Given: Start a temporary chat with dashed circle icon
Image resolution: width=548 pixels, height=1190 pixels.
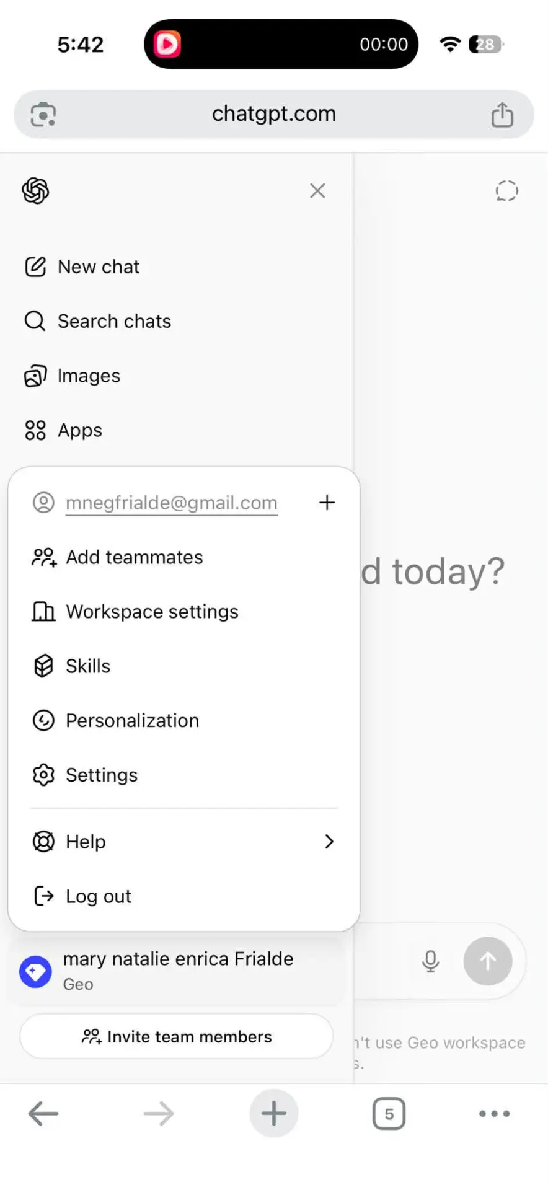Looking at the screenshot, I should pyautogui.click(x=506, y=191).
